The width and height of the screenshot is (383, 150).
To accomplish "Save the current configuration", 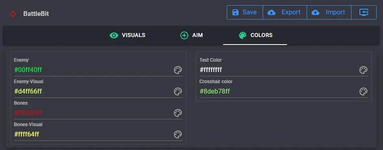I will (x=245, y=12).
